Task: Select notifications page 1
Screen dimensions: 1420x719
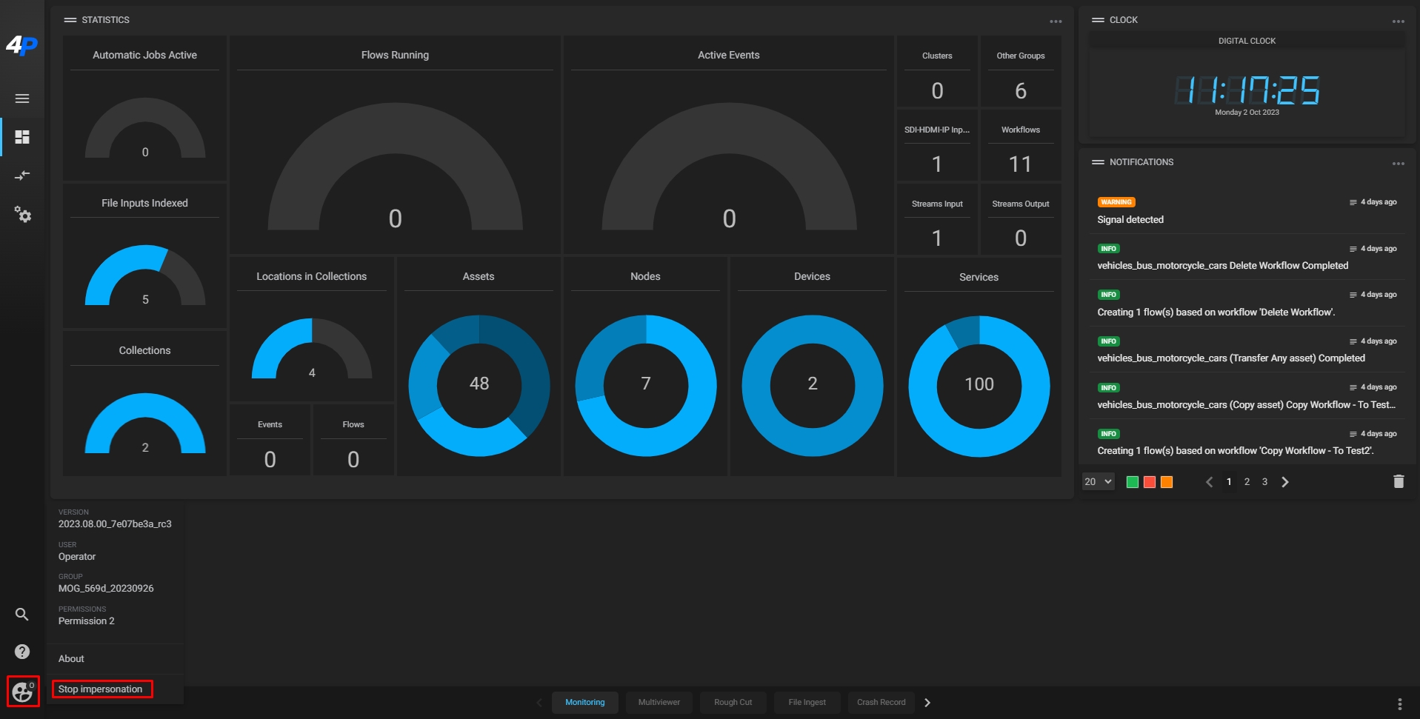Action: coord(1229,482)
